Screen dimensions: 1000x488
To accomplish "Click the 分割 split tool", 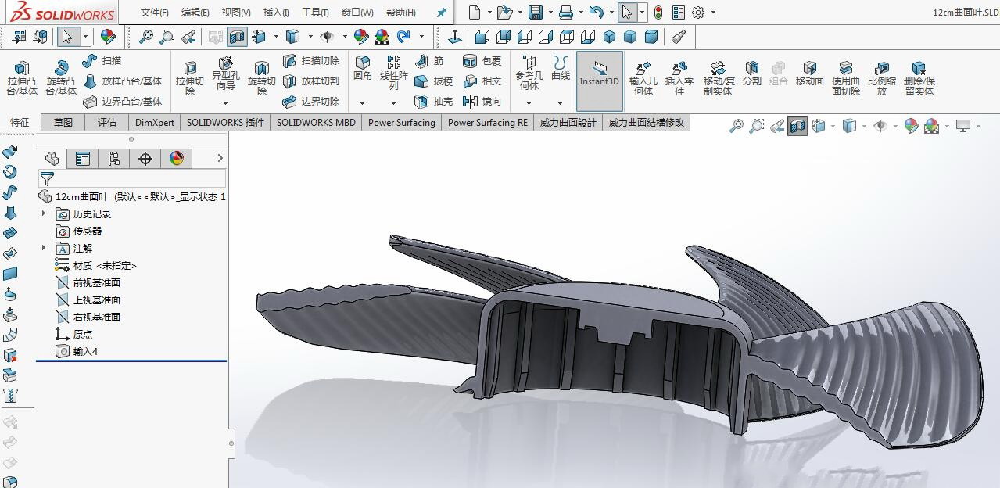I will [x=751, y=74].
